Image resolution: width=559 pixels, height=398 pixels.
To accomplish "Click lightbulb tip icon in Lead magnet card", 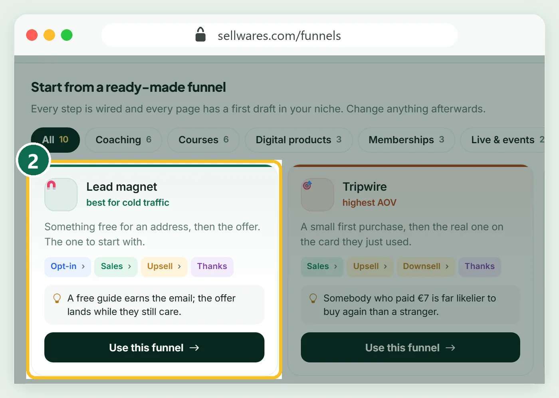I will coord(57,298).
